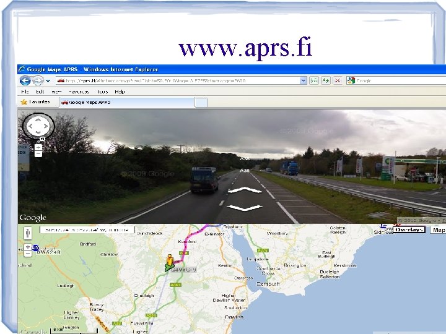Click the coordinates readout box on map

(x=87, y=229)
